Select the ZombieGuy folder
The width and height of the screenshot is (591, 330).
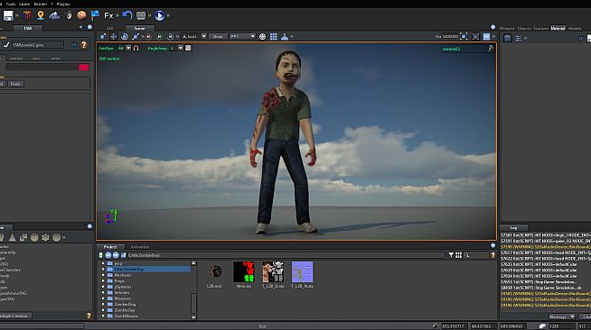[x=125, y=310]
